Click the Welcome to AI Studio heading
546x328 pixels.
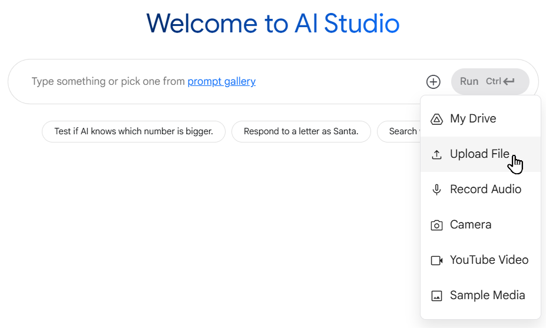coord(273,24)
